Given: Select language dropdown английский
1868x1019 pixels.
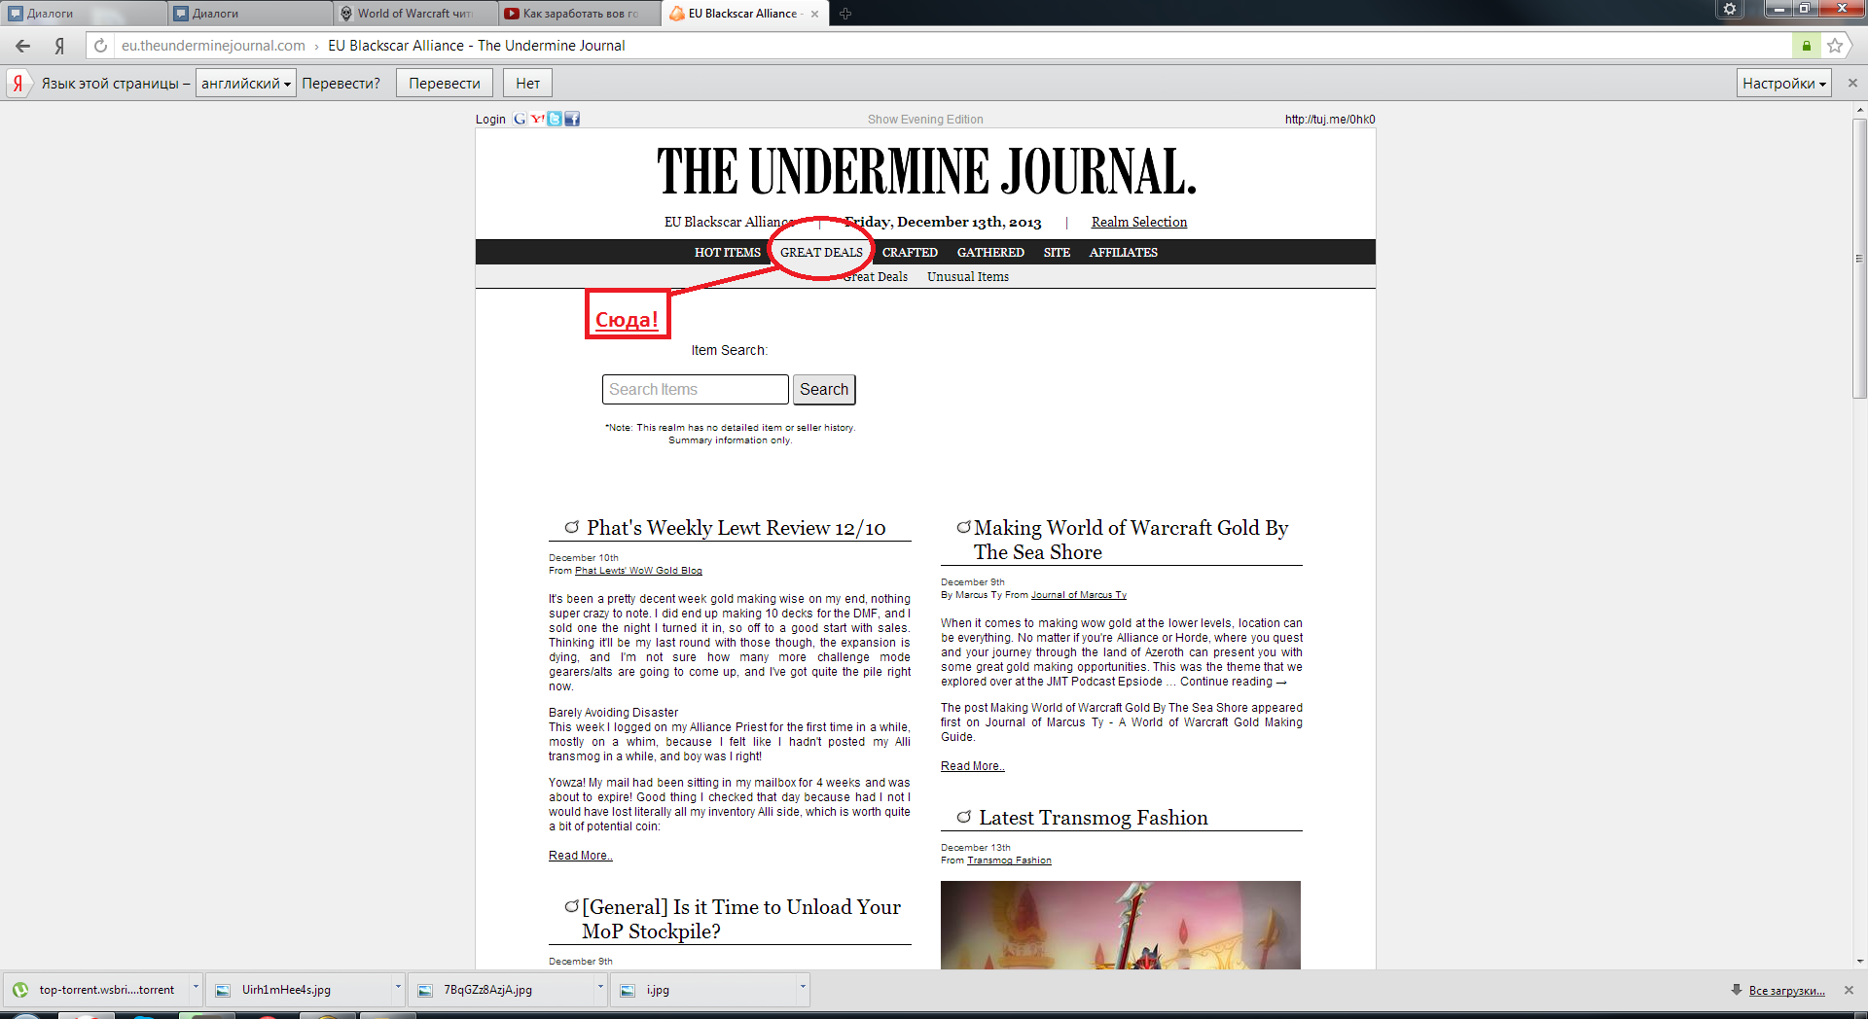Looking at the screenshot, I should 245,83.
